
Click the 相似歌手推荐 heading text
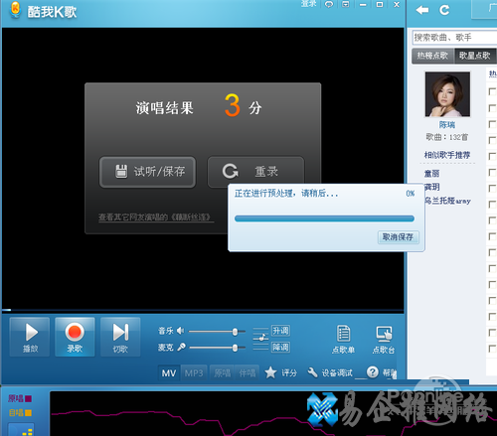[x=447, y=155]
